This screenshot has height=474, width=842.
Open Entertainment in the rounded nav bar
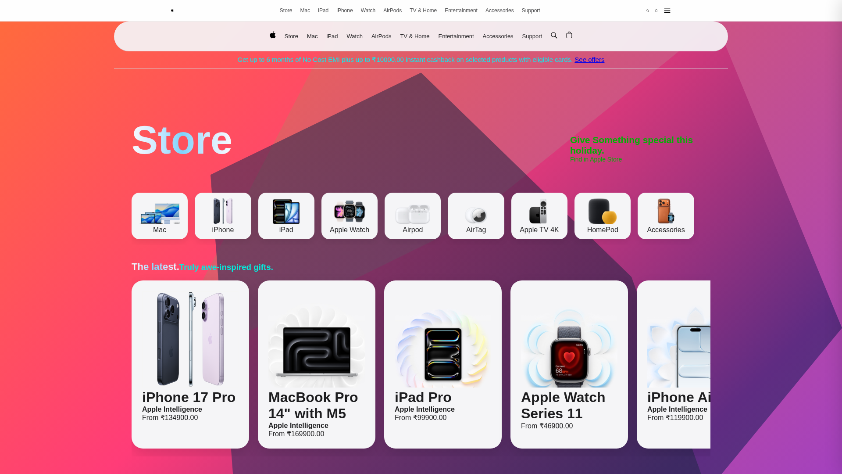click(x=456, y=36)
